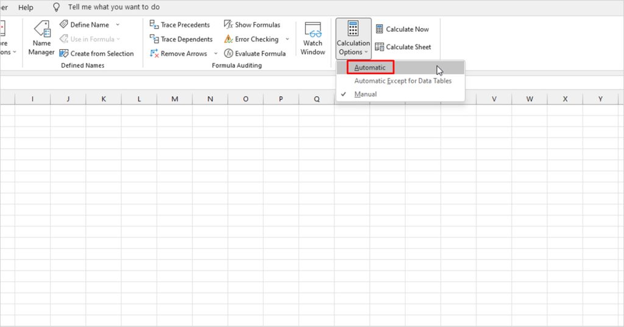Image resolution: width=624 pixels, height=327 pixels.
Task: Select the checked Manual calculation option
Action: tap(400, 94)
